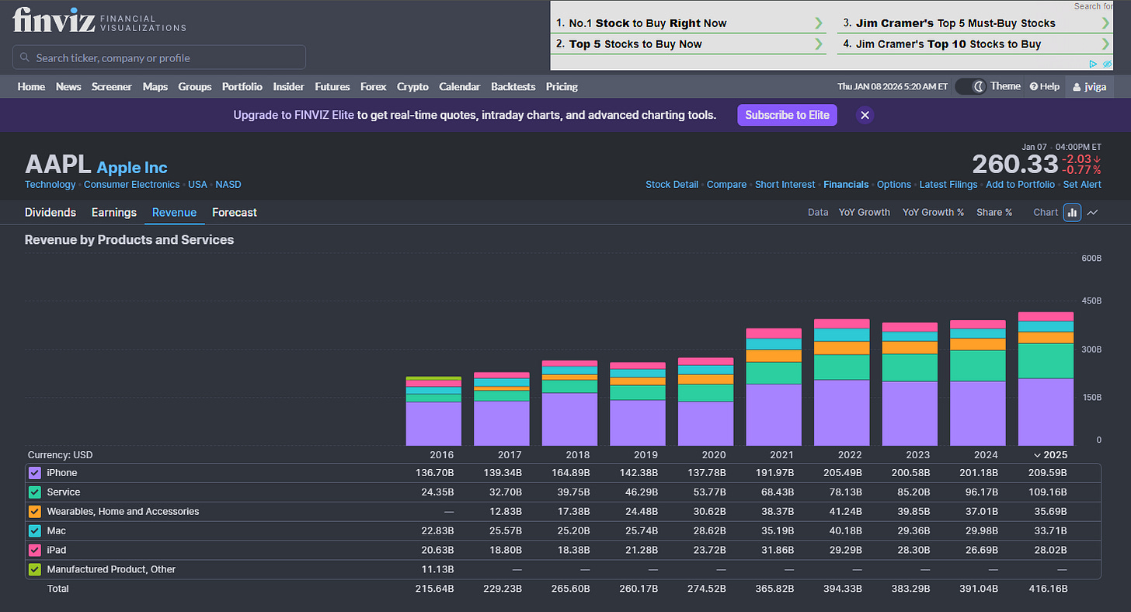Uncheck the Mac revenue checkbox

pyautogui.click(x=35, y=531)
